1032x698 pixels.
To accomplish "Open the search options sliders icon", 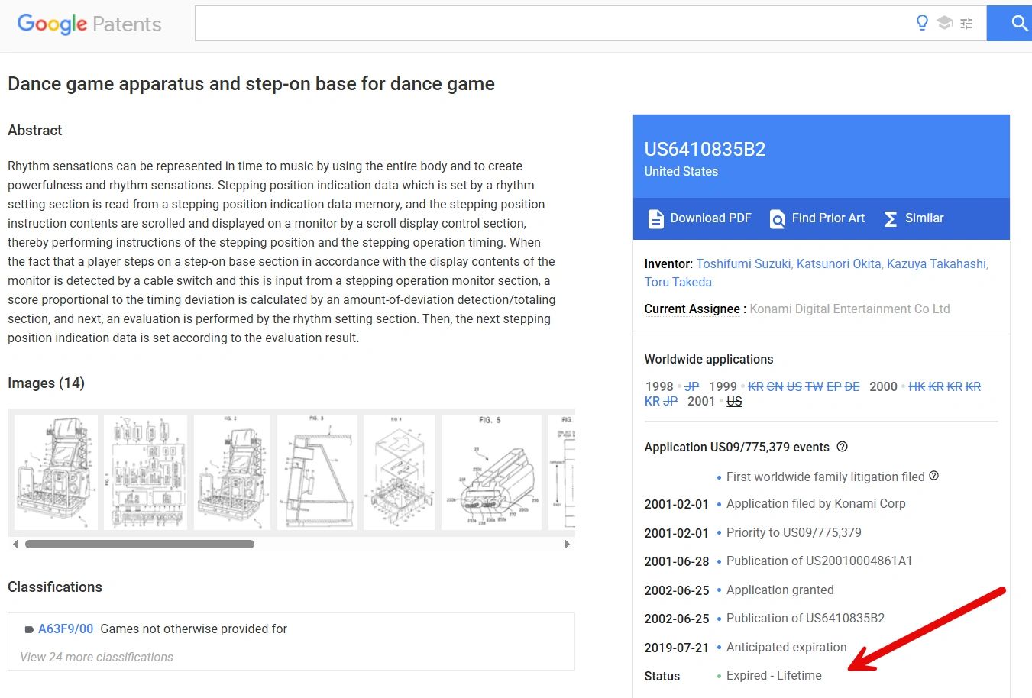I will point(966,24).
